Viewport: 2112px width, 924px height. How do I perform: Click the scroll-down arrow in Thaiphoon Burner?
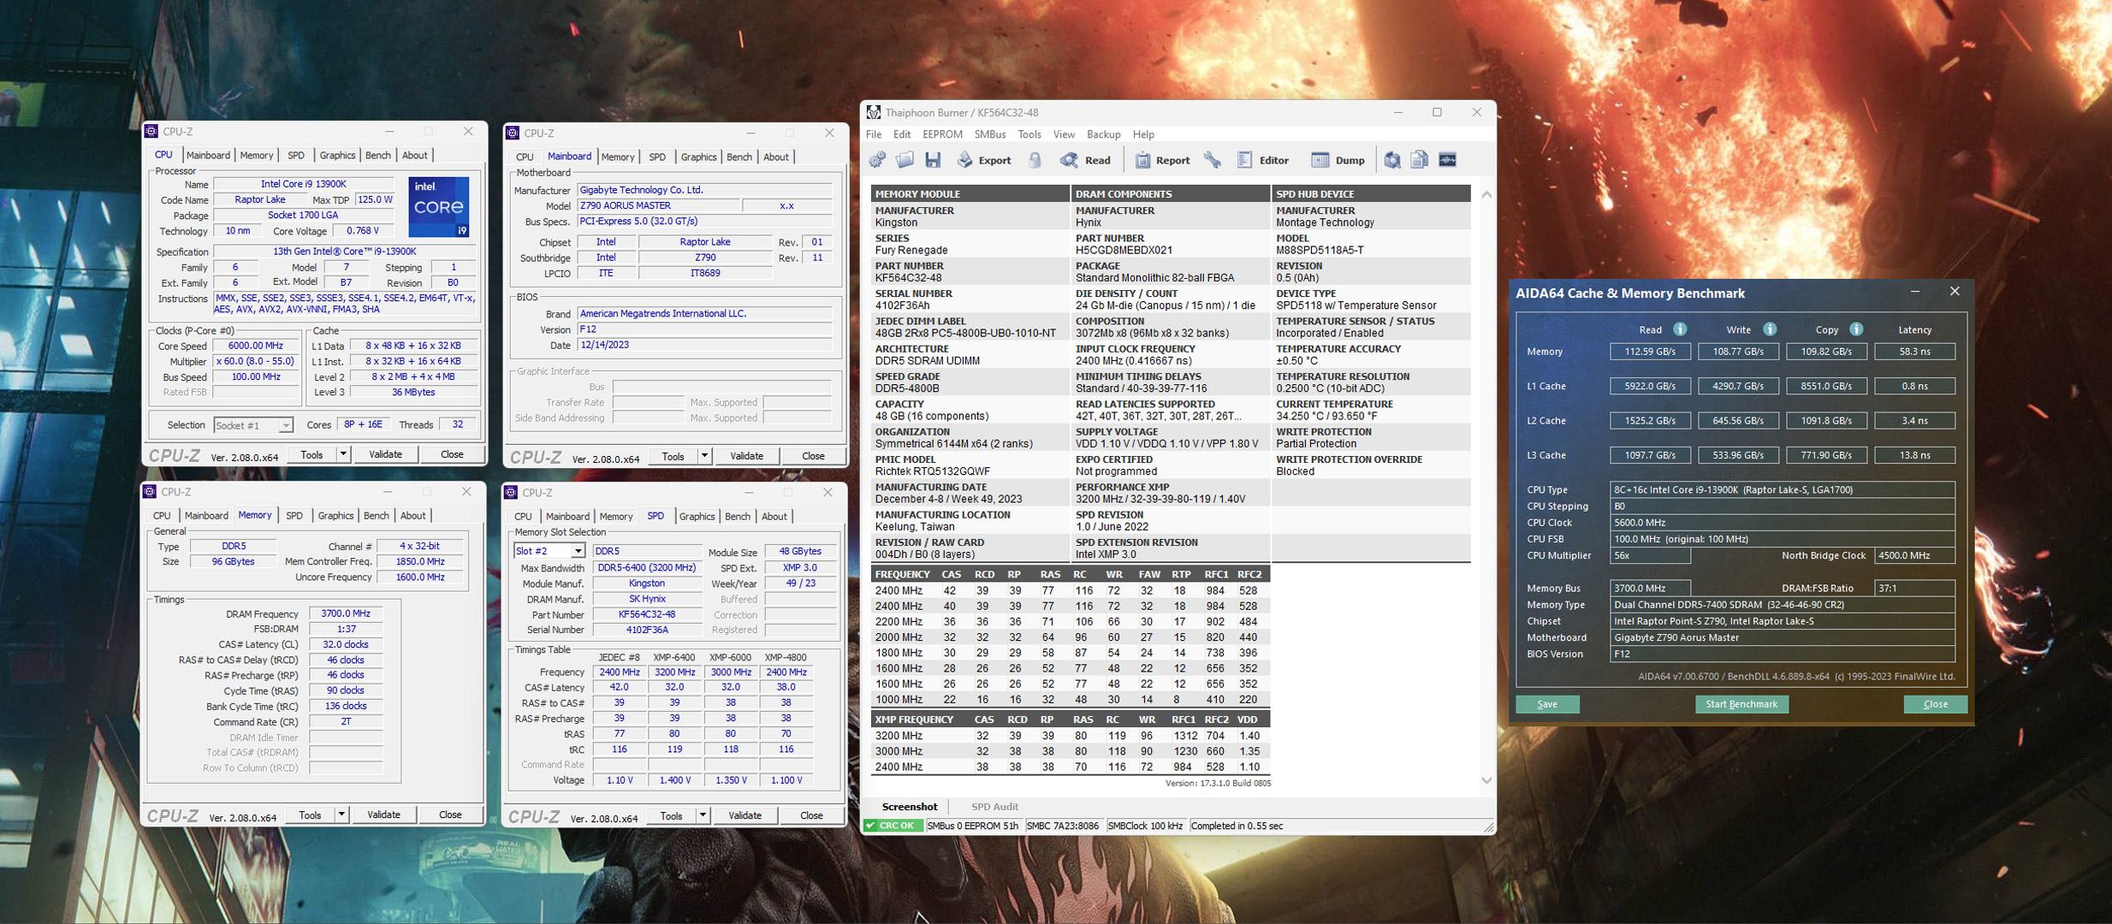pyautogui.click(x=1486, y=780)
